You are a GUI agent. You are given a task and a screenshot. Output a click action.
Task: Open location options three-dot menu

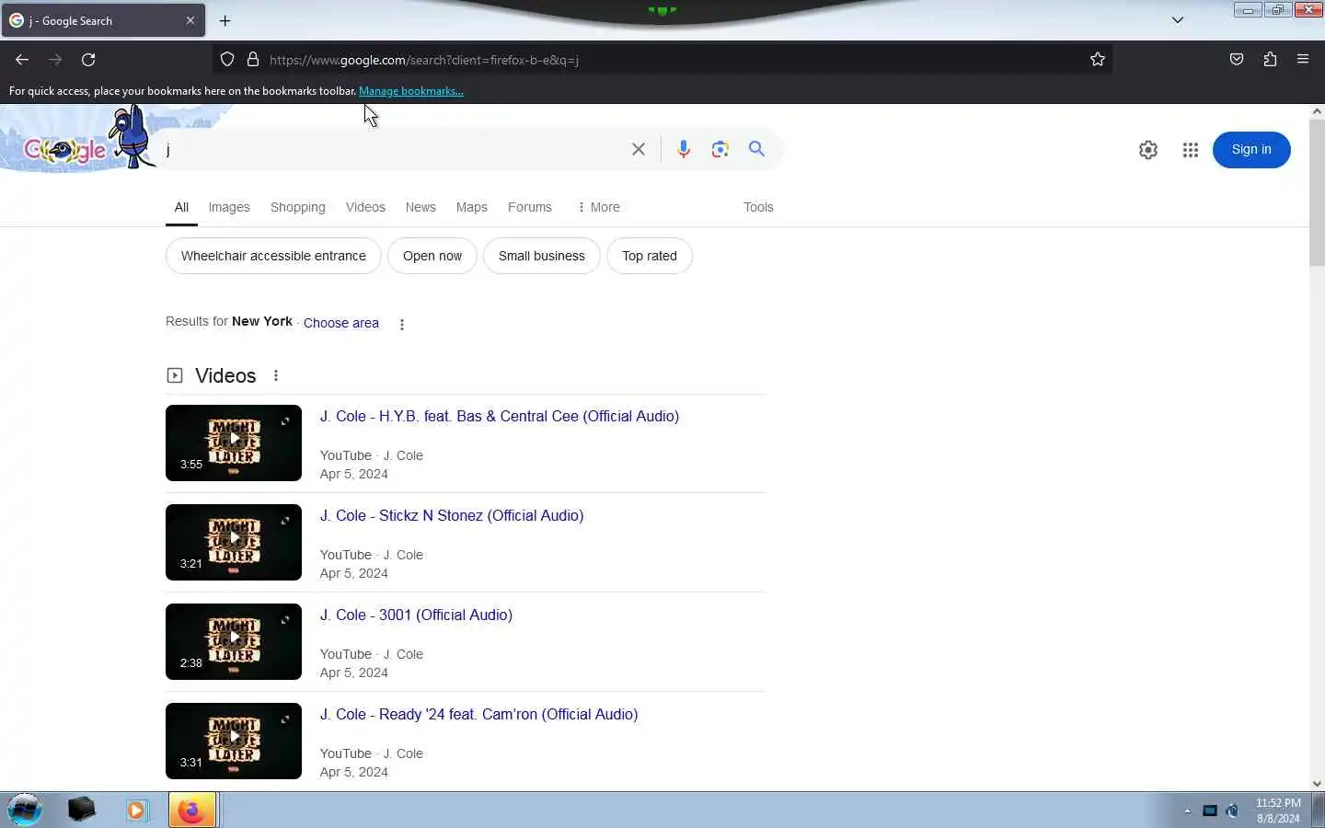click(x=402, y=324)
